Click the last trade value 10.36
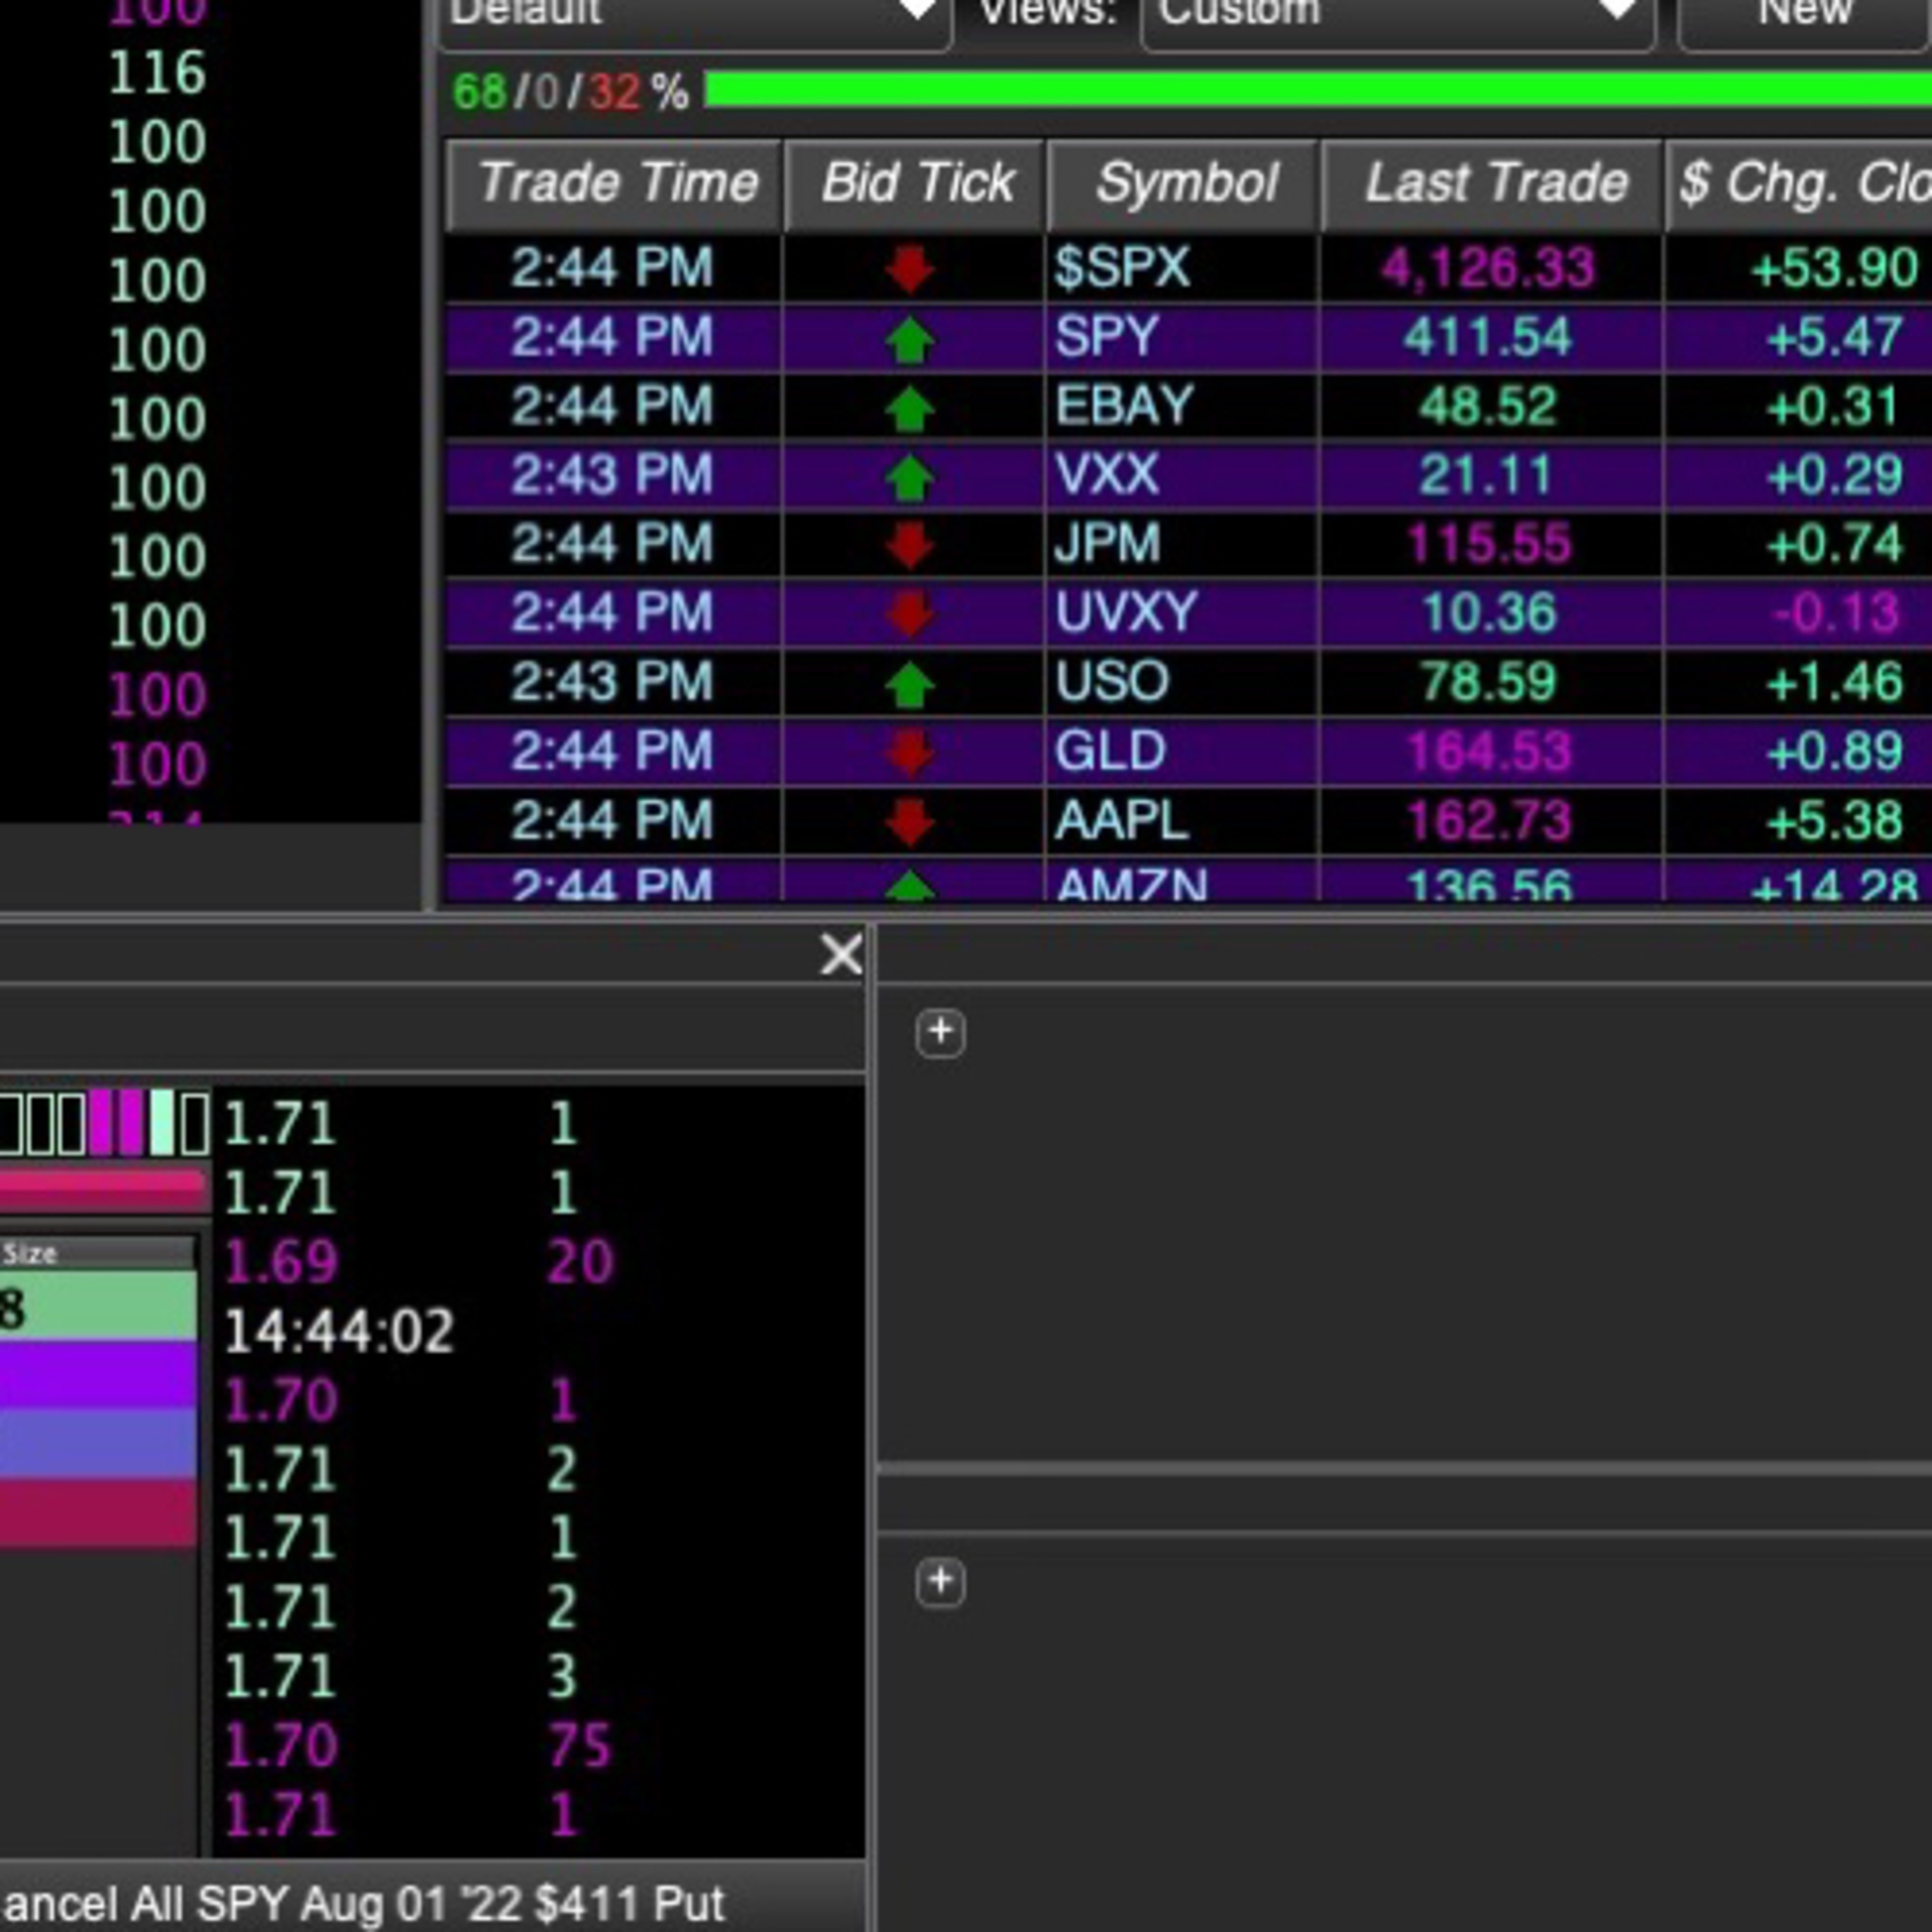The image size is (1932, 1932). (1488, 613)
